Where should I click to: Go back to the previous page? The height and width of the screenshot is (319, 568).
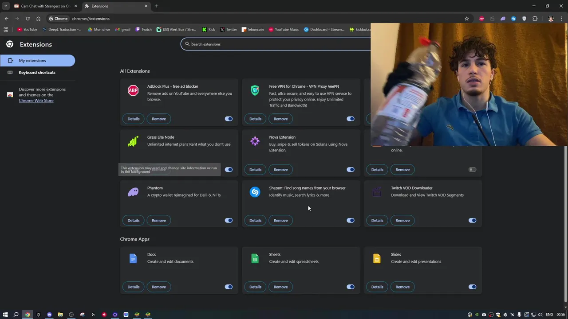(x=6, y=19)
